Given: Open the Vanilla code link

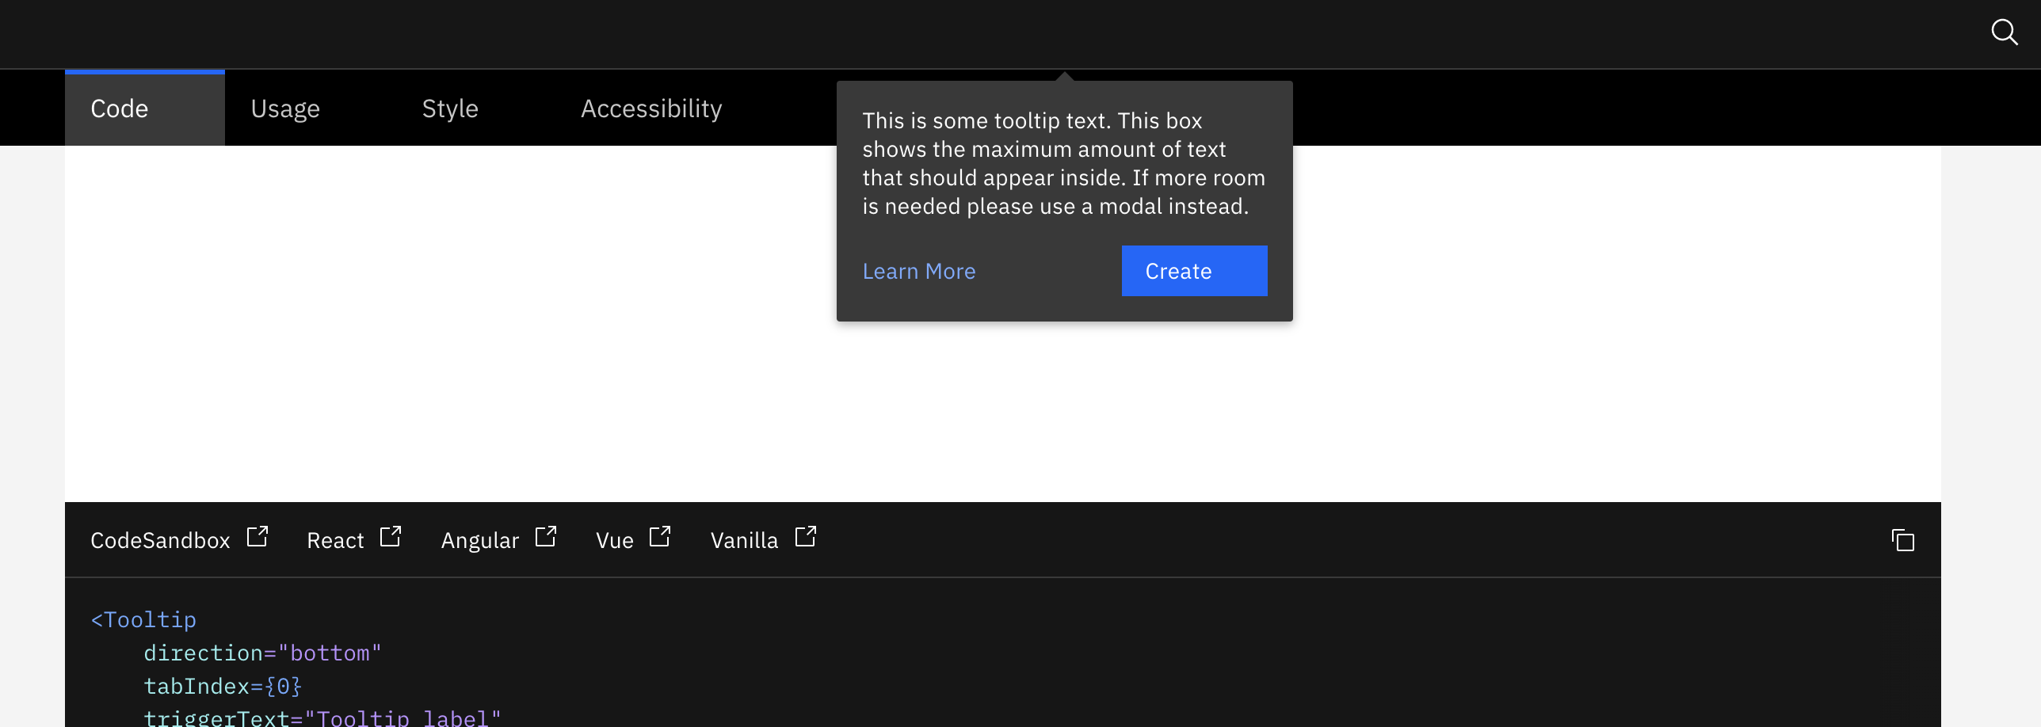Looking at the screenshot, I should click(x=744, y=540).
